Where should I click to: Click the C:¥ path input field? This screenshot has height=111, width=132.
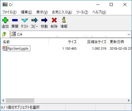[x=71, y=34]
